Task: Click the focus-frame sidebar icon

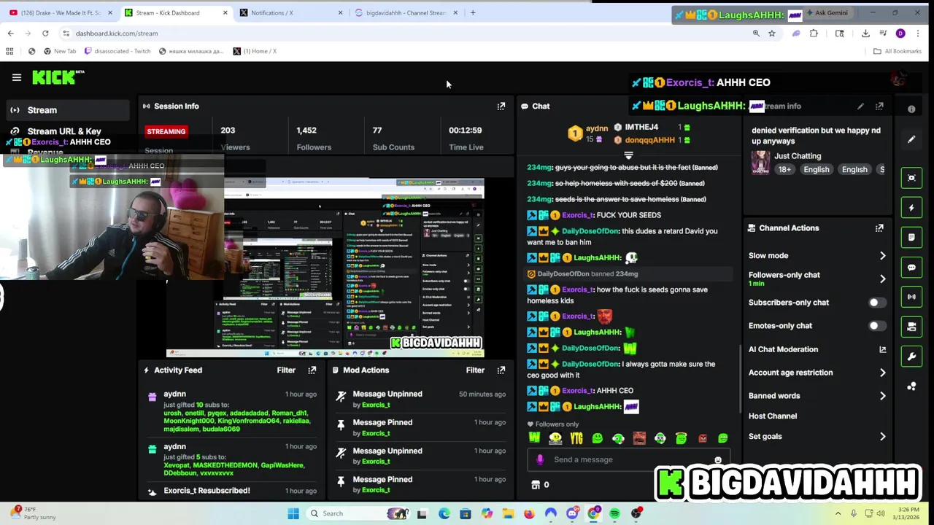Action: [911, 178]
